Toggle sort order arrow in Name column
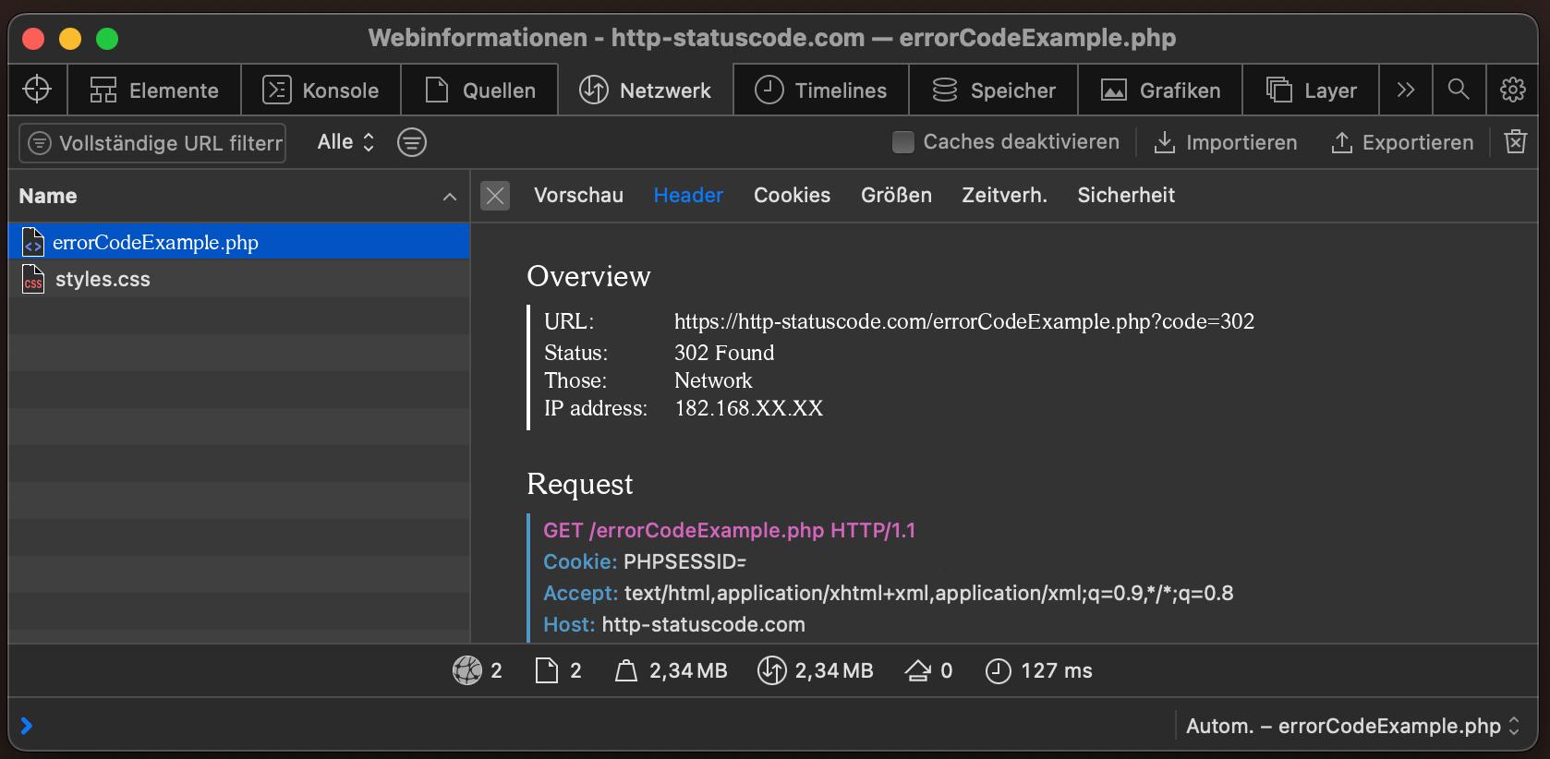Viewport: 1550px width, 759px height. (450, 197)
